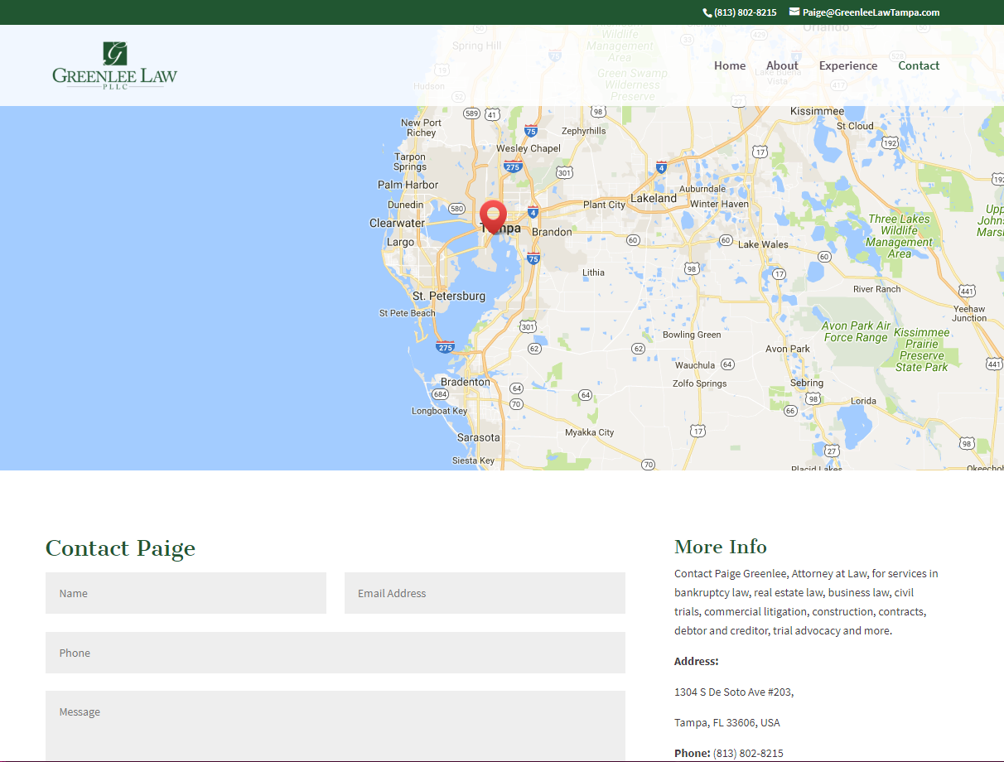Select the Lakeland label on the map
Image resolution: width=1004 pixels, height=762 pixels.
coord(654,199)
